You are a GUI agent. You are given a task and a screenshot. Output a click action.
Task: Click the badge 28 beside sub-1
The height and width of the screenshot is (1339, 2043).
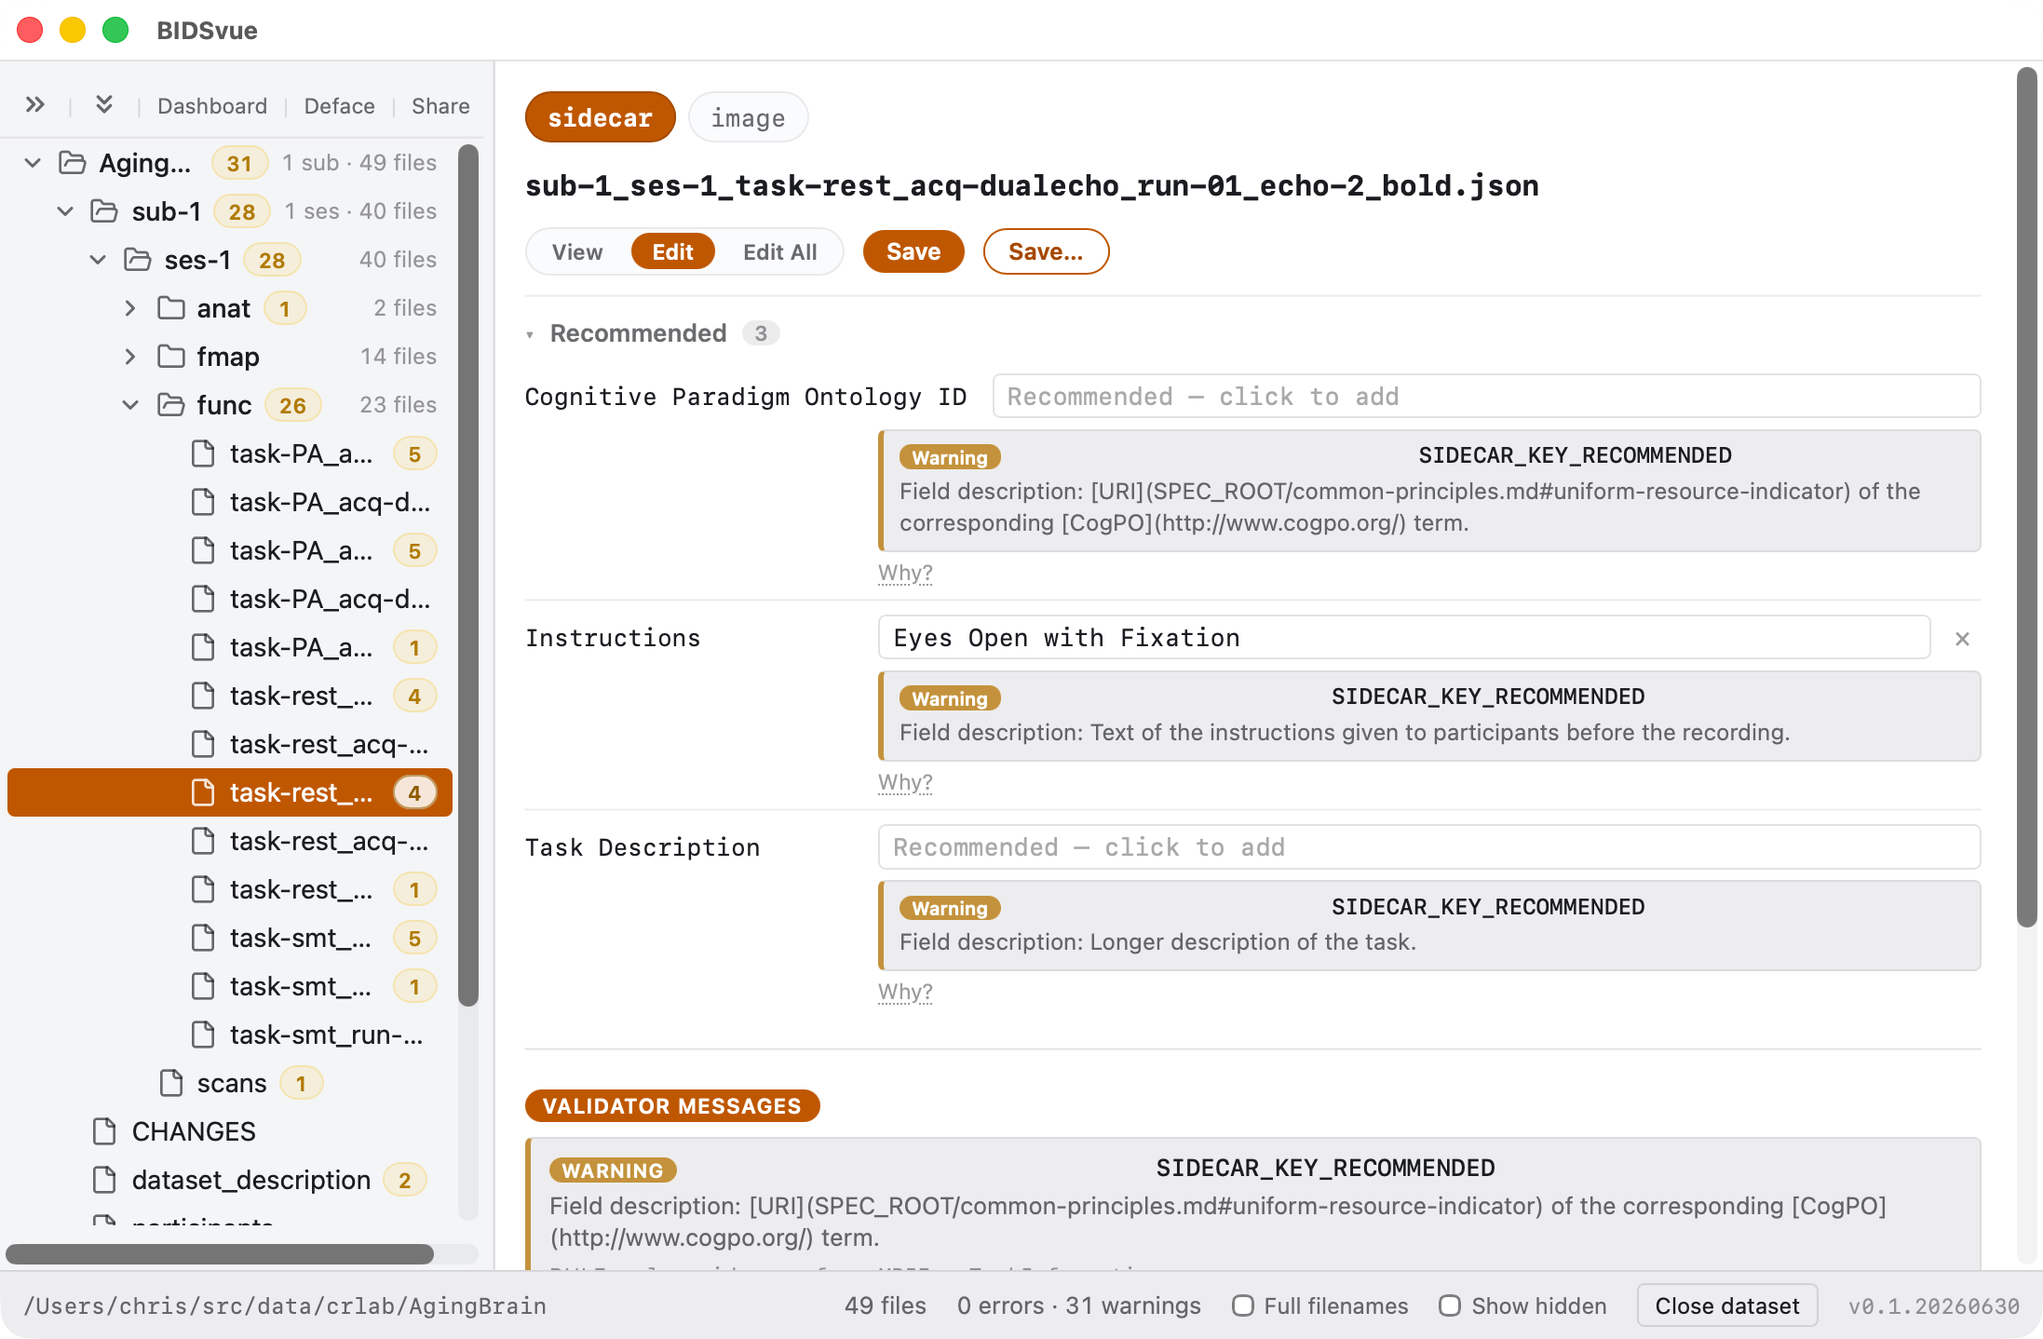(x=242, y=211)
